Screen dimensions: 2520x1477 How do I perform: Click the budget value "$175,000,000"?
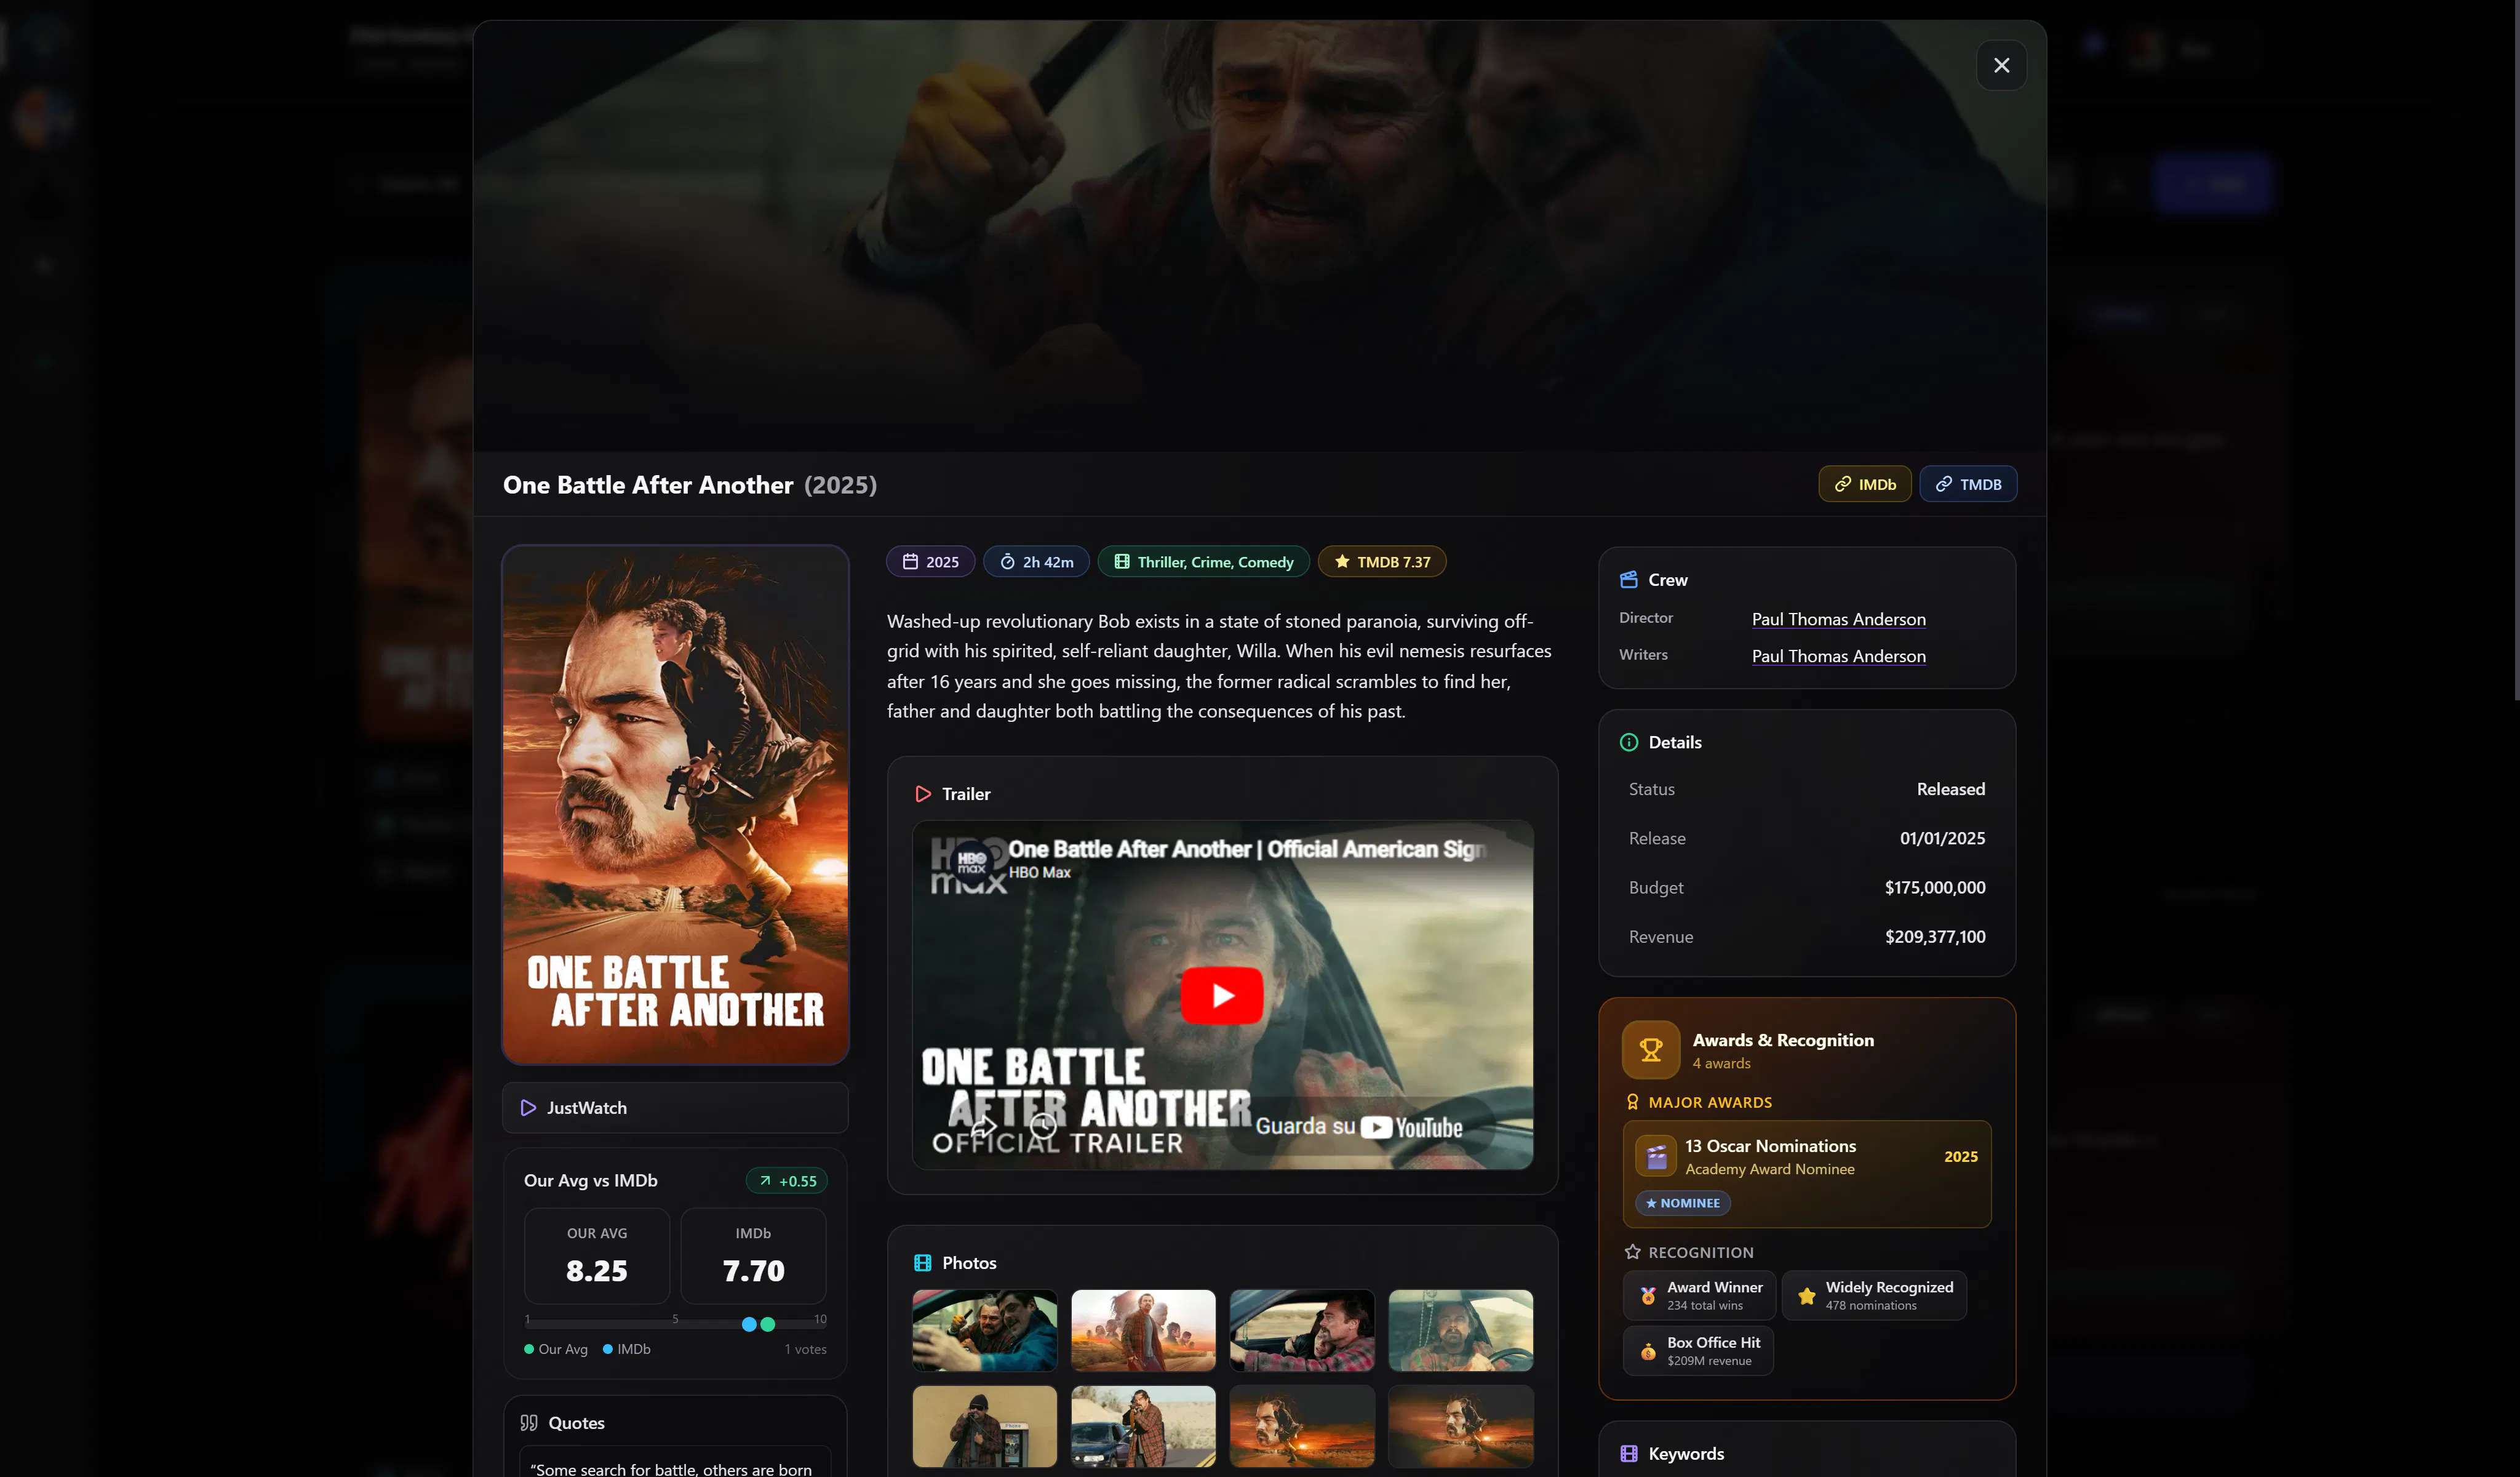click(1934, 888)
